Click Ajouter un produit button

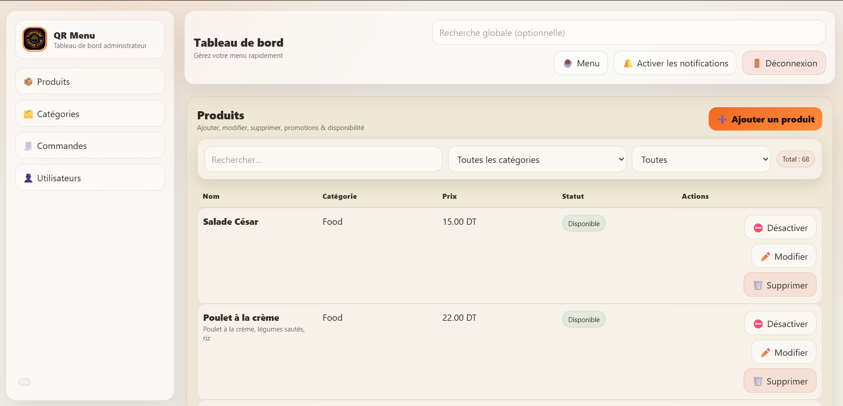coord(765,119)
